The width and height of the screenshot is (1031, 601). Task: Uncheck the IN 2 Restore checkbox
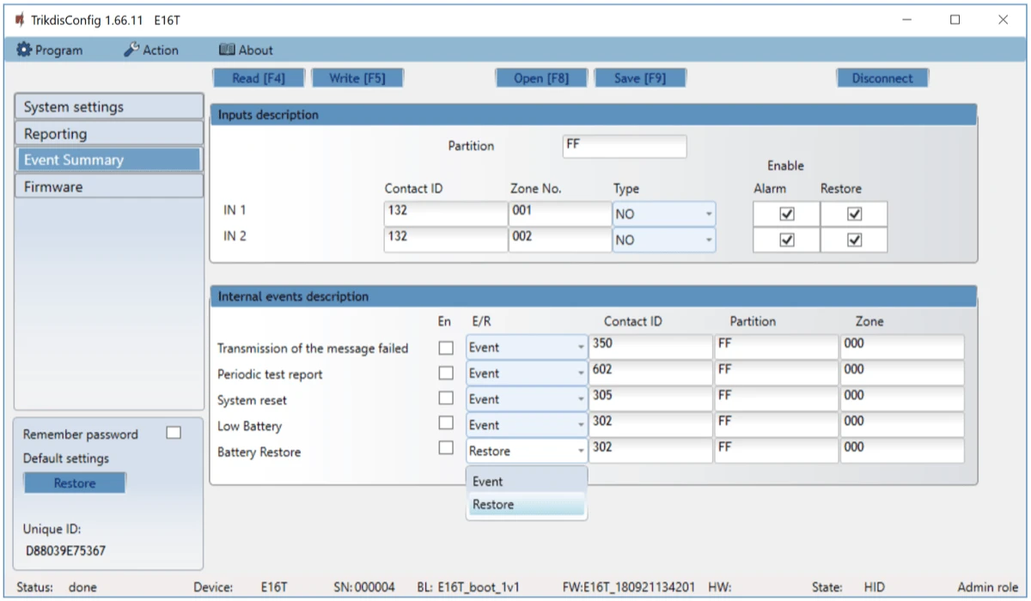(854, 240)
